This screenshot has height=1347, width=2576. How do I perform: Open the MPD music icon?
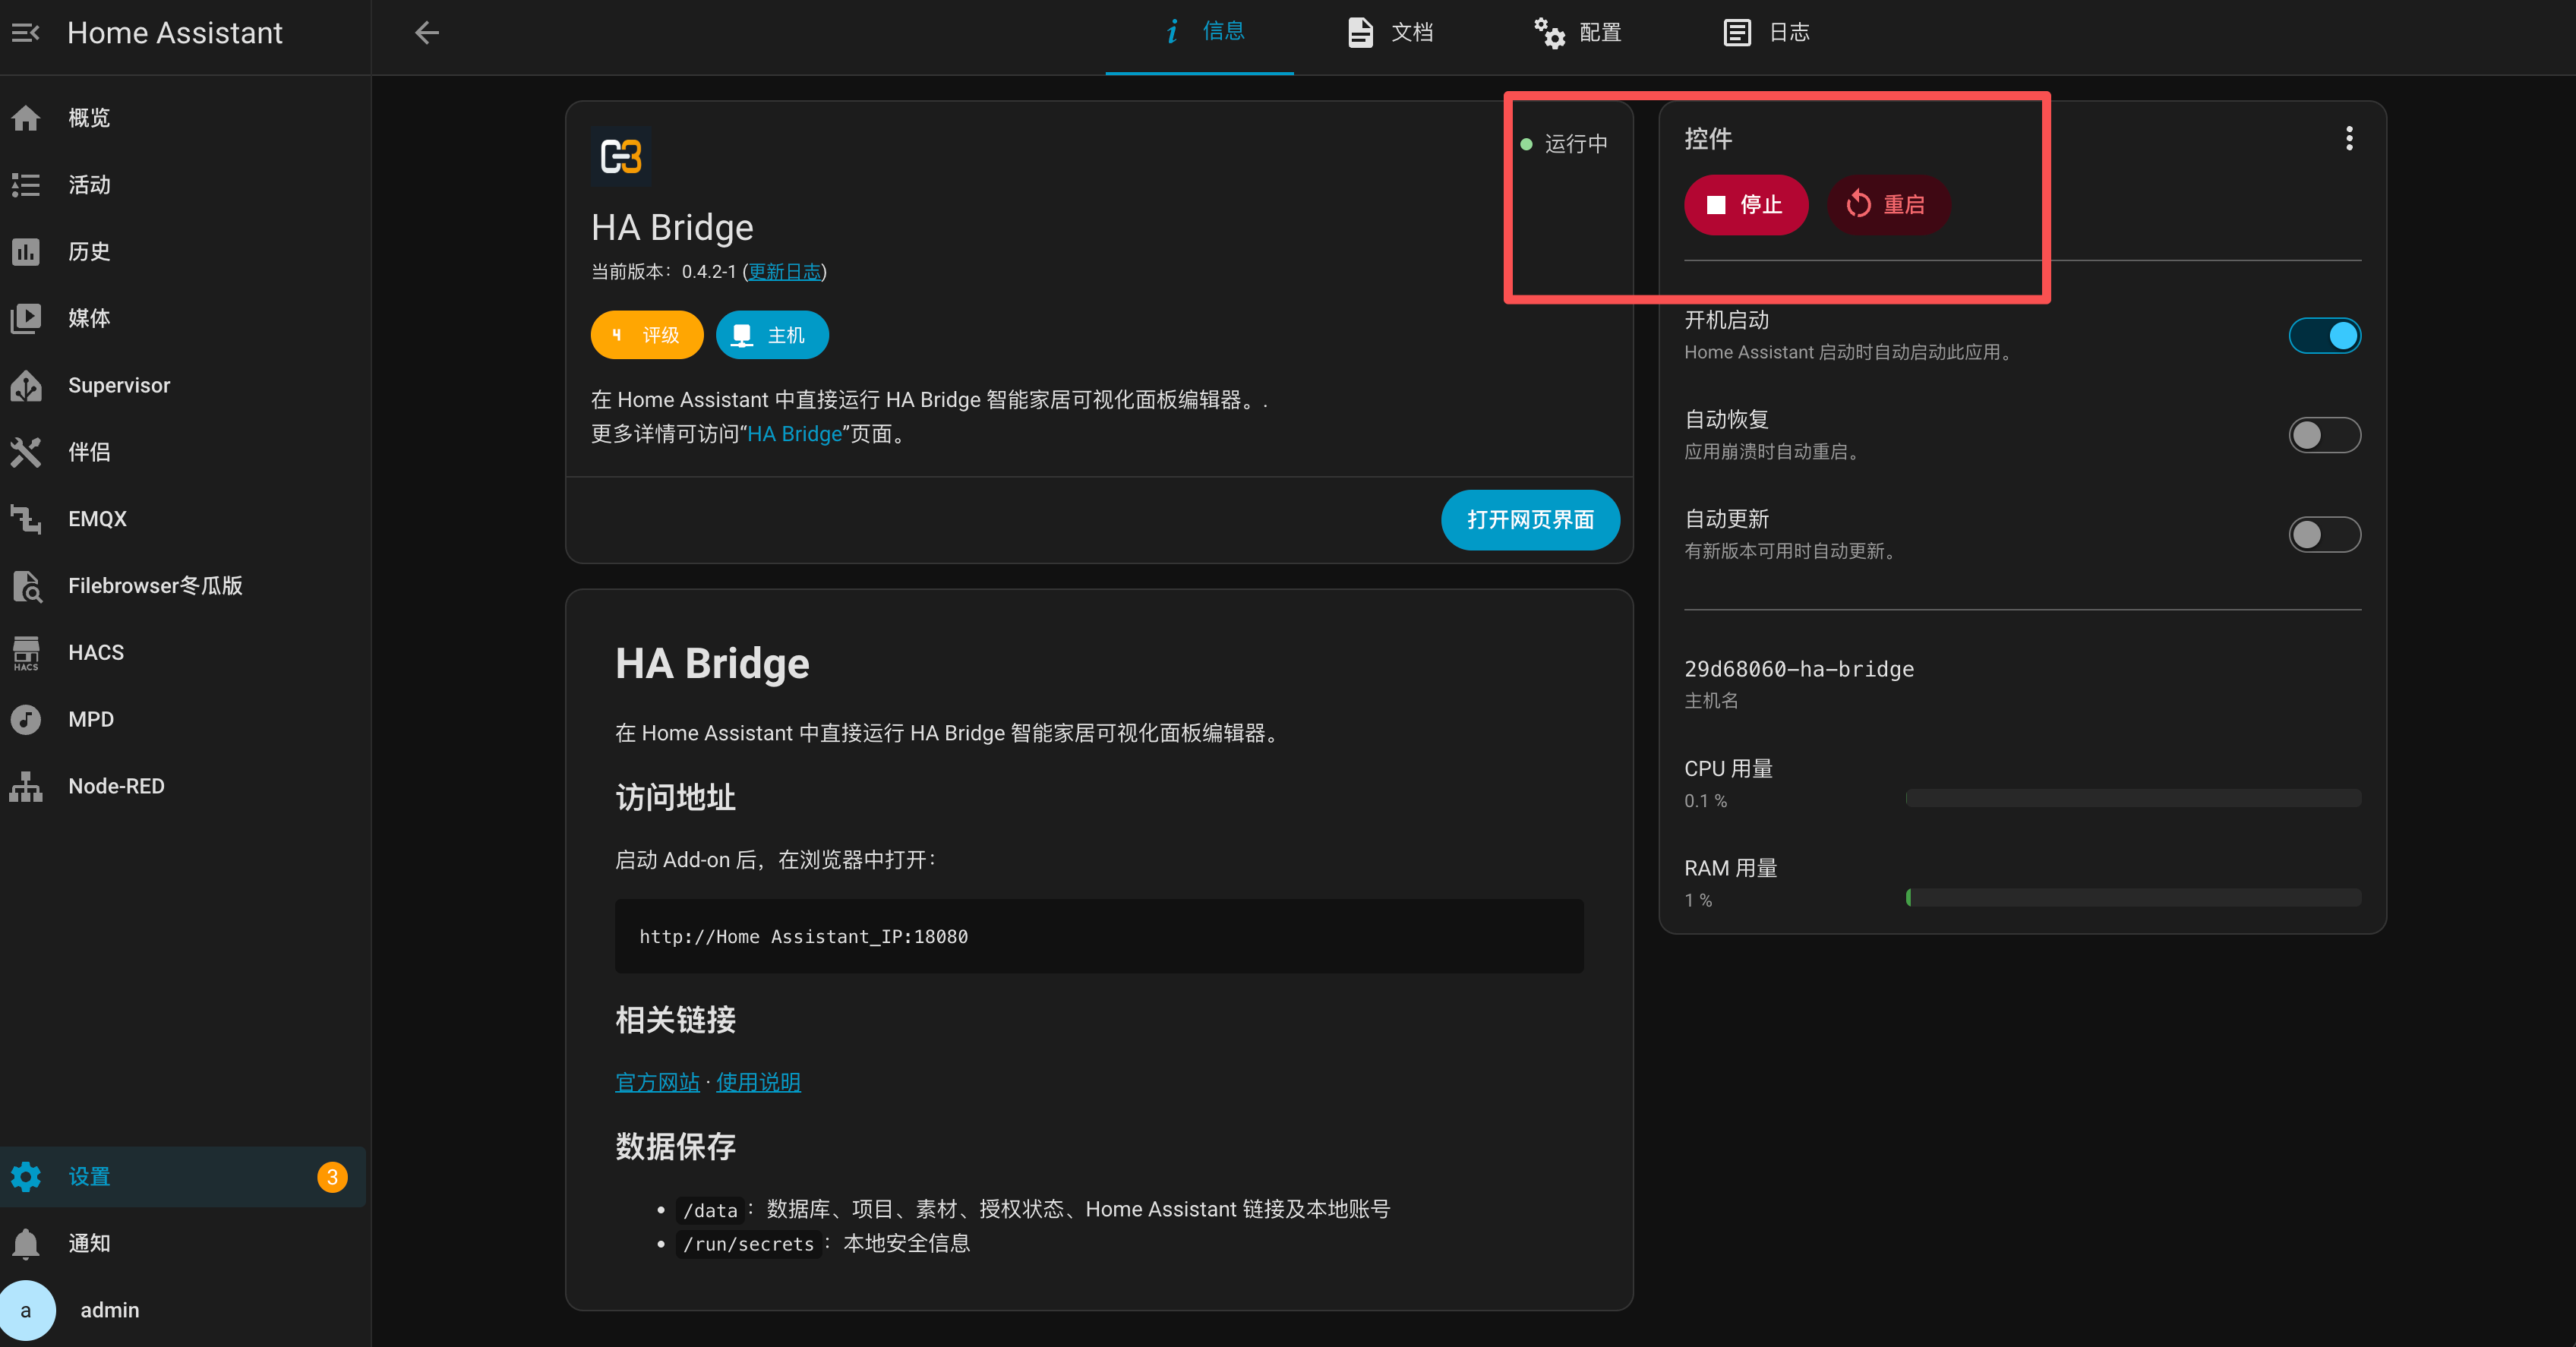click(26, 720)
